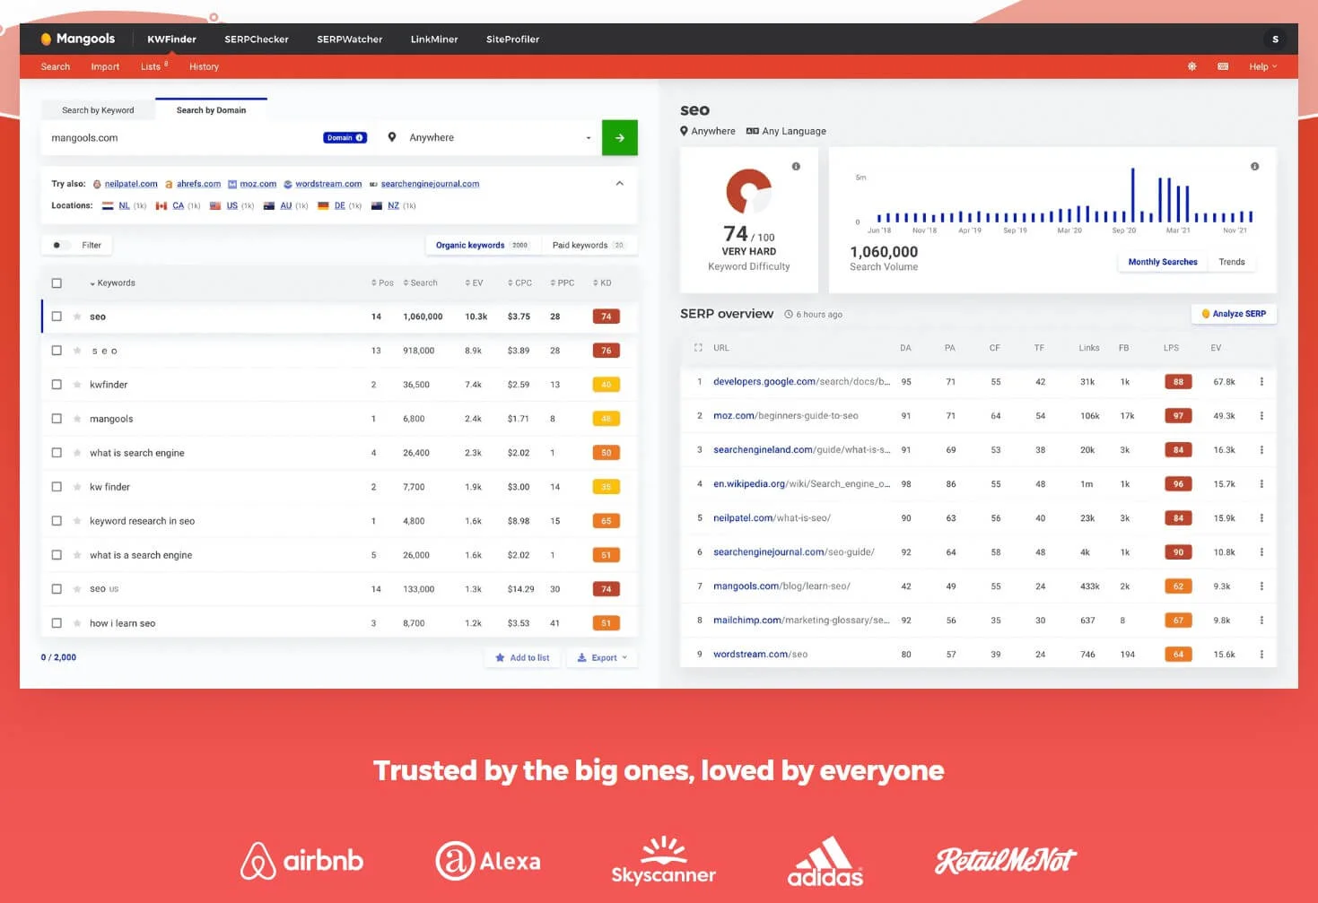The height and width of the screenshot is (903, 1318).
Task: Check the keyword research in seo checkbox
Action: pos(57,521)
